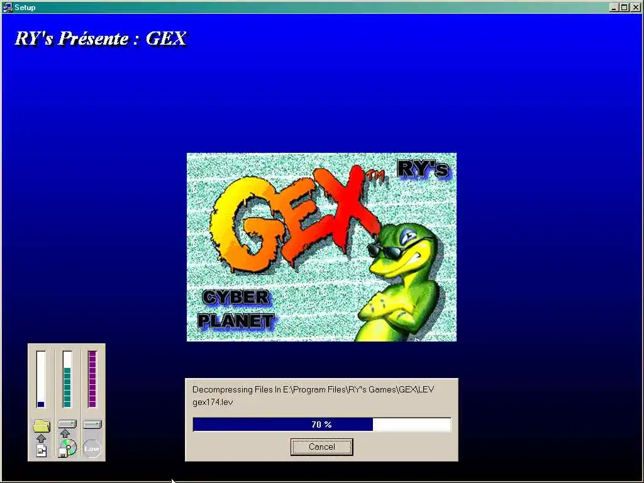Click the CD and floppy disk icon

coord(67,448)
